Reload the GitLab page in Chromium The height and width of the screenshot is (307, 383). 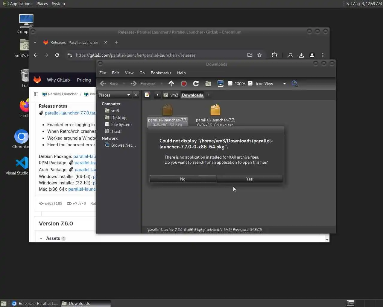point(57,55)
